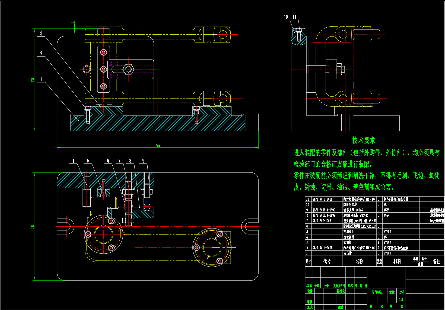The width and height of the screenshot is (445, 310).
Task: Click the 设计 label in title block
Action: [310, 291]
